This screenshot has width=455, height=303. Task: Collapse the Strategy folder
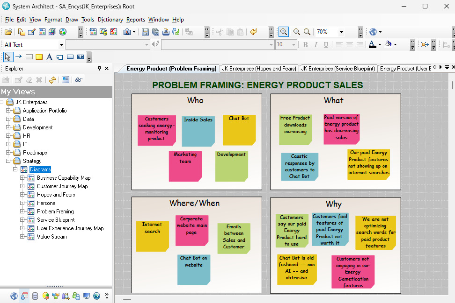click(x=8, y=161)
